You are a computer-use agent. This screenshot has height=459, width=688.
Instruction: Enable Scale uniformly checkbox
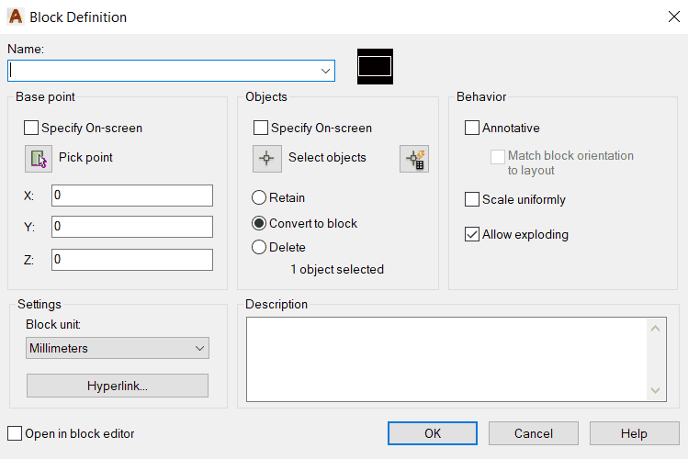point(472,199)
